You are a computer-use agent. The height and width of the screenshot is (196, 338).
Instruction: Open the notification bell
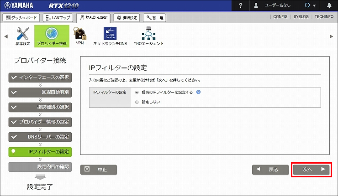pos(329,5)
